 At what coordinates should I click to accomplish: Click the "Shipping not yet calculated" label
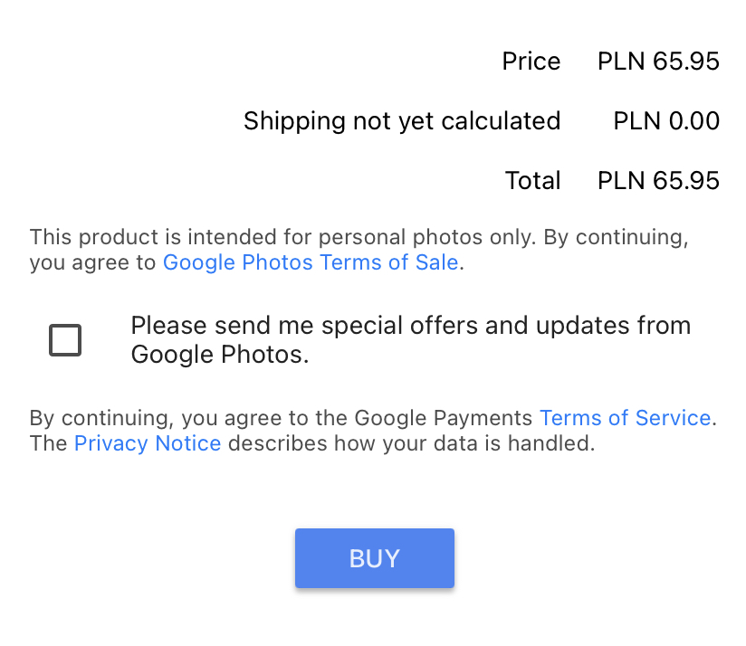click(x=402, y=121)
